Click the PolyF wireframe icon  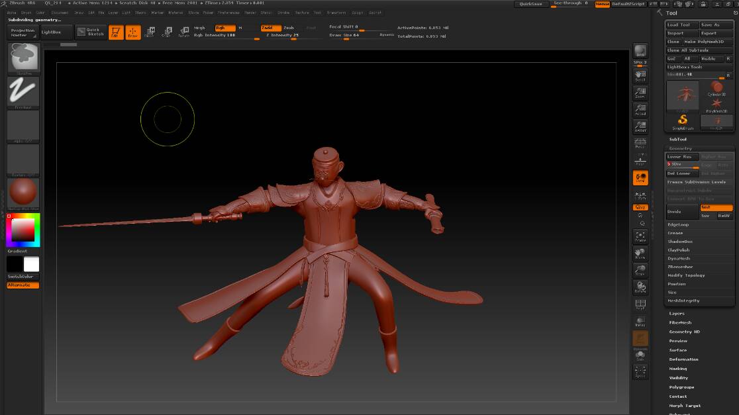pyautogui.click(x=640, y=304)
